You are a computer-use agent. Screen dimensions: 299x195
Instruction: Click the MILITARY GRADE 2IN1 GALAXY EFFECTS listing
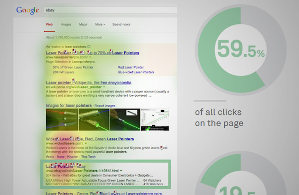click(92, 184)
